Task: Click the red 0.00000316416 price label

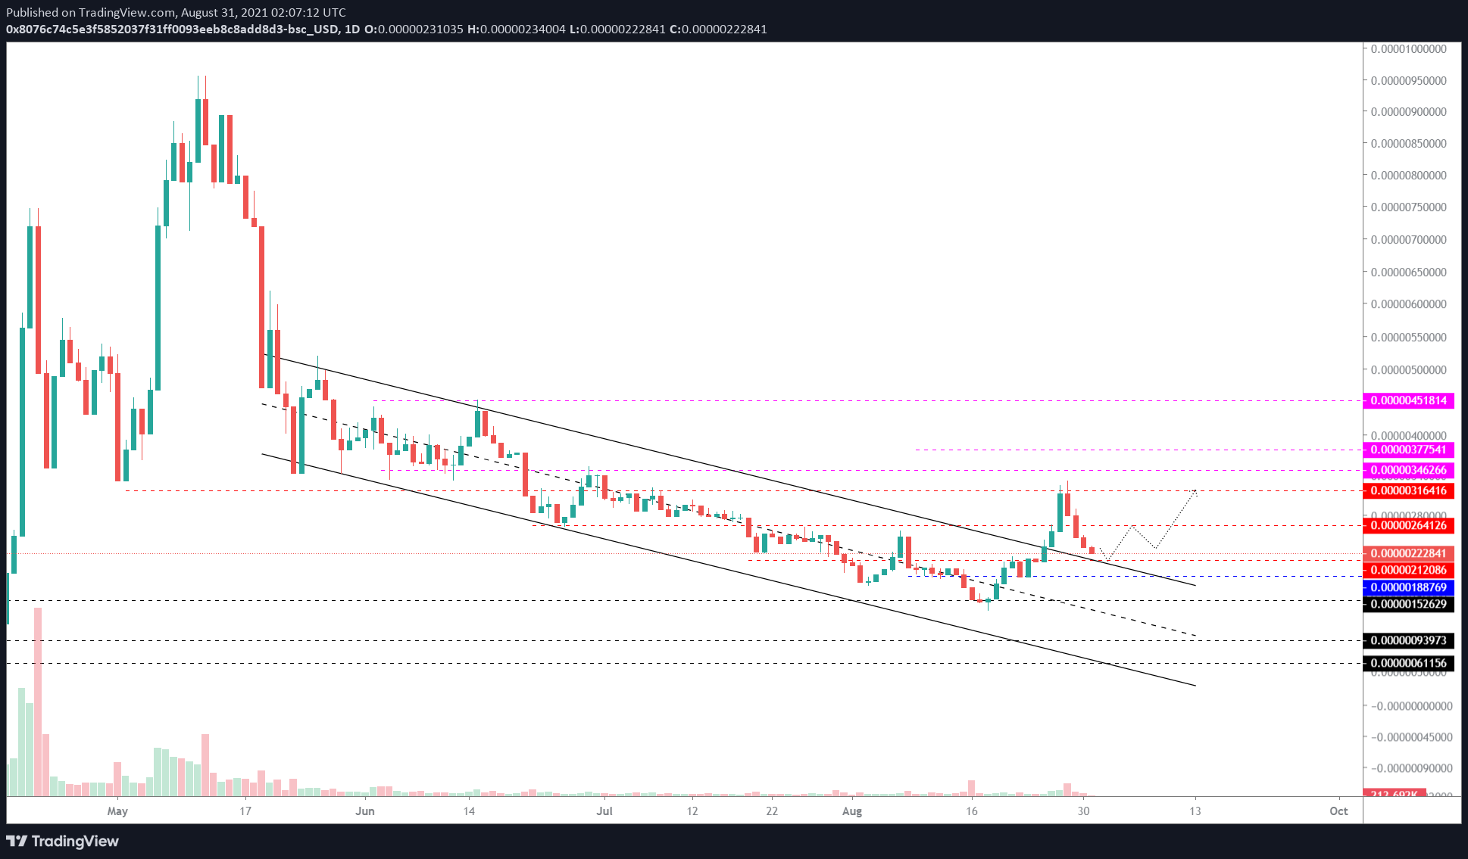Action: [x=1407, y=490]
